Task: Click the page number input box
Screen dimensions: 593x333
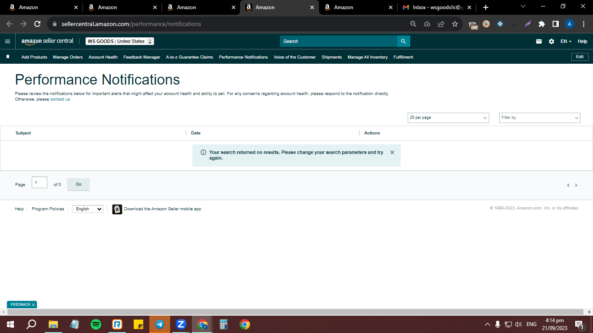Action: (40, 183)
